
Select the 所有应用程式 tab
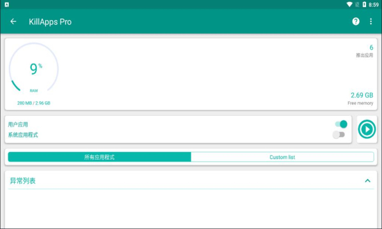point(99,157)
